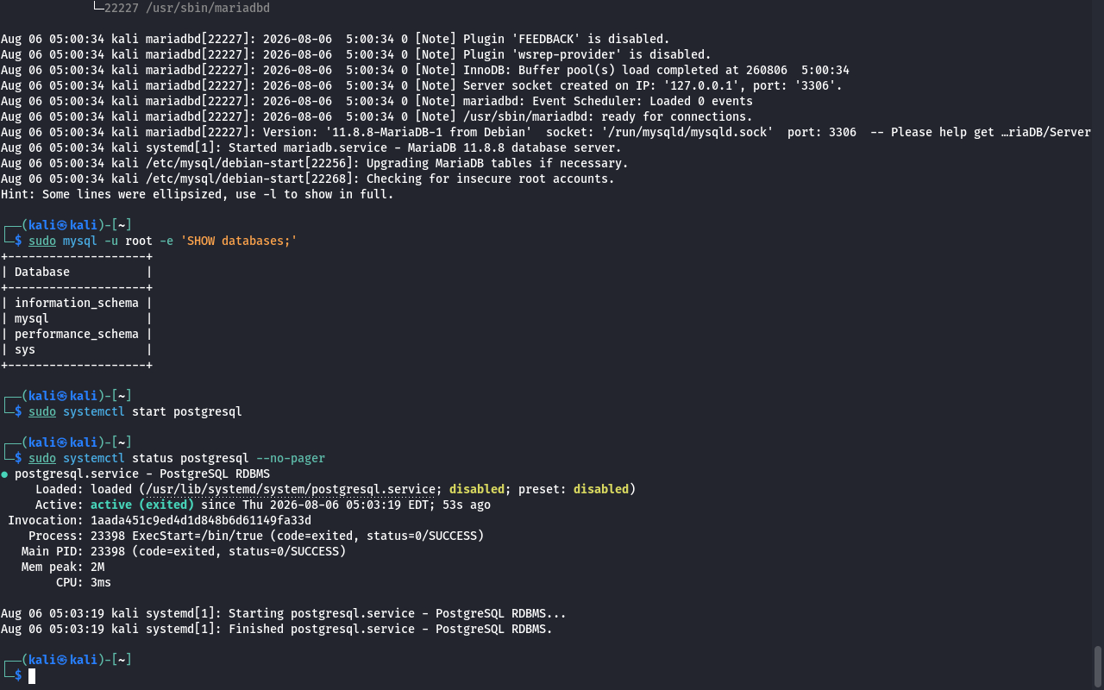Click the terminal's vertical scrollbar thumb
Image resolution: width=1104 pixels, height=690 pixels.
[1098, 666]
